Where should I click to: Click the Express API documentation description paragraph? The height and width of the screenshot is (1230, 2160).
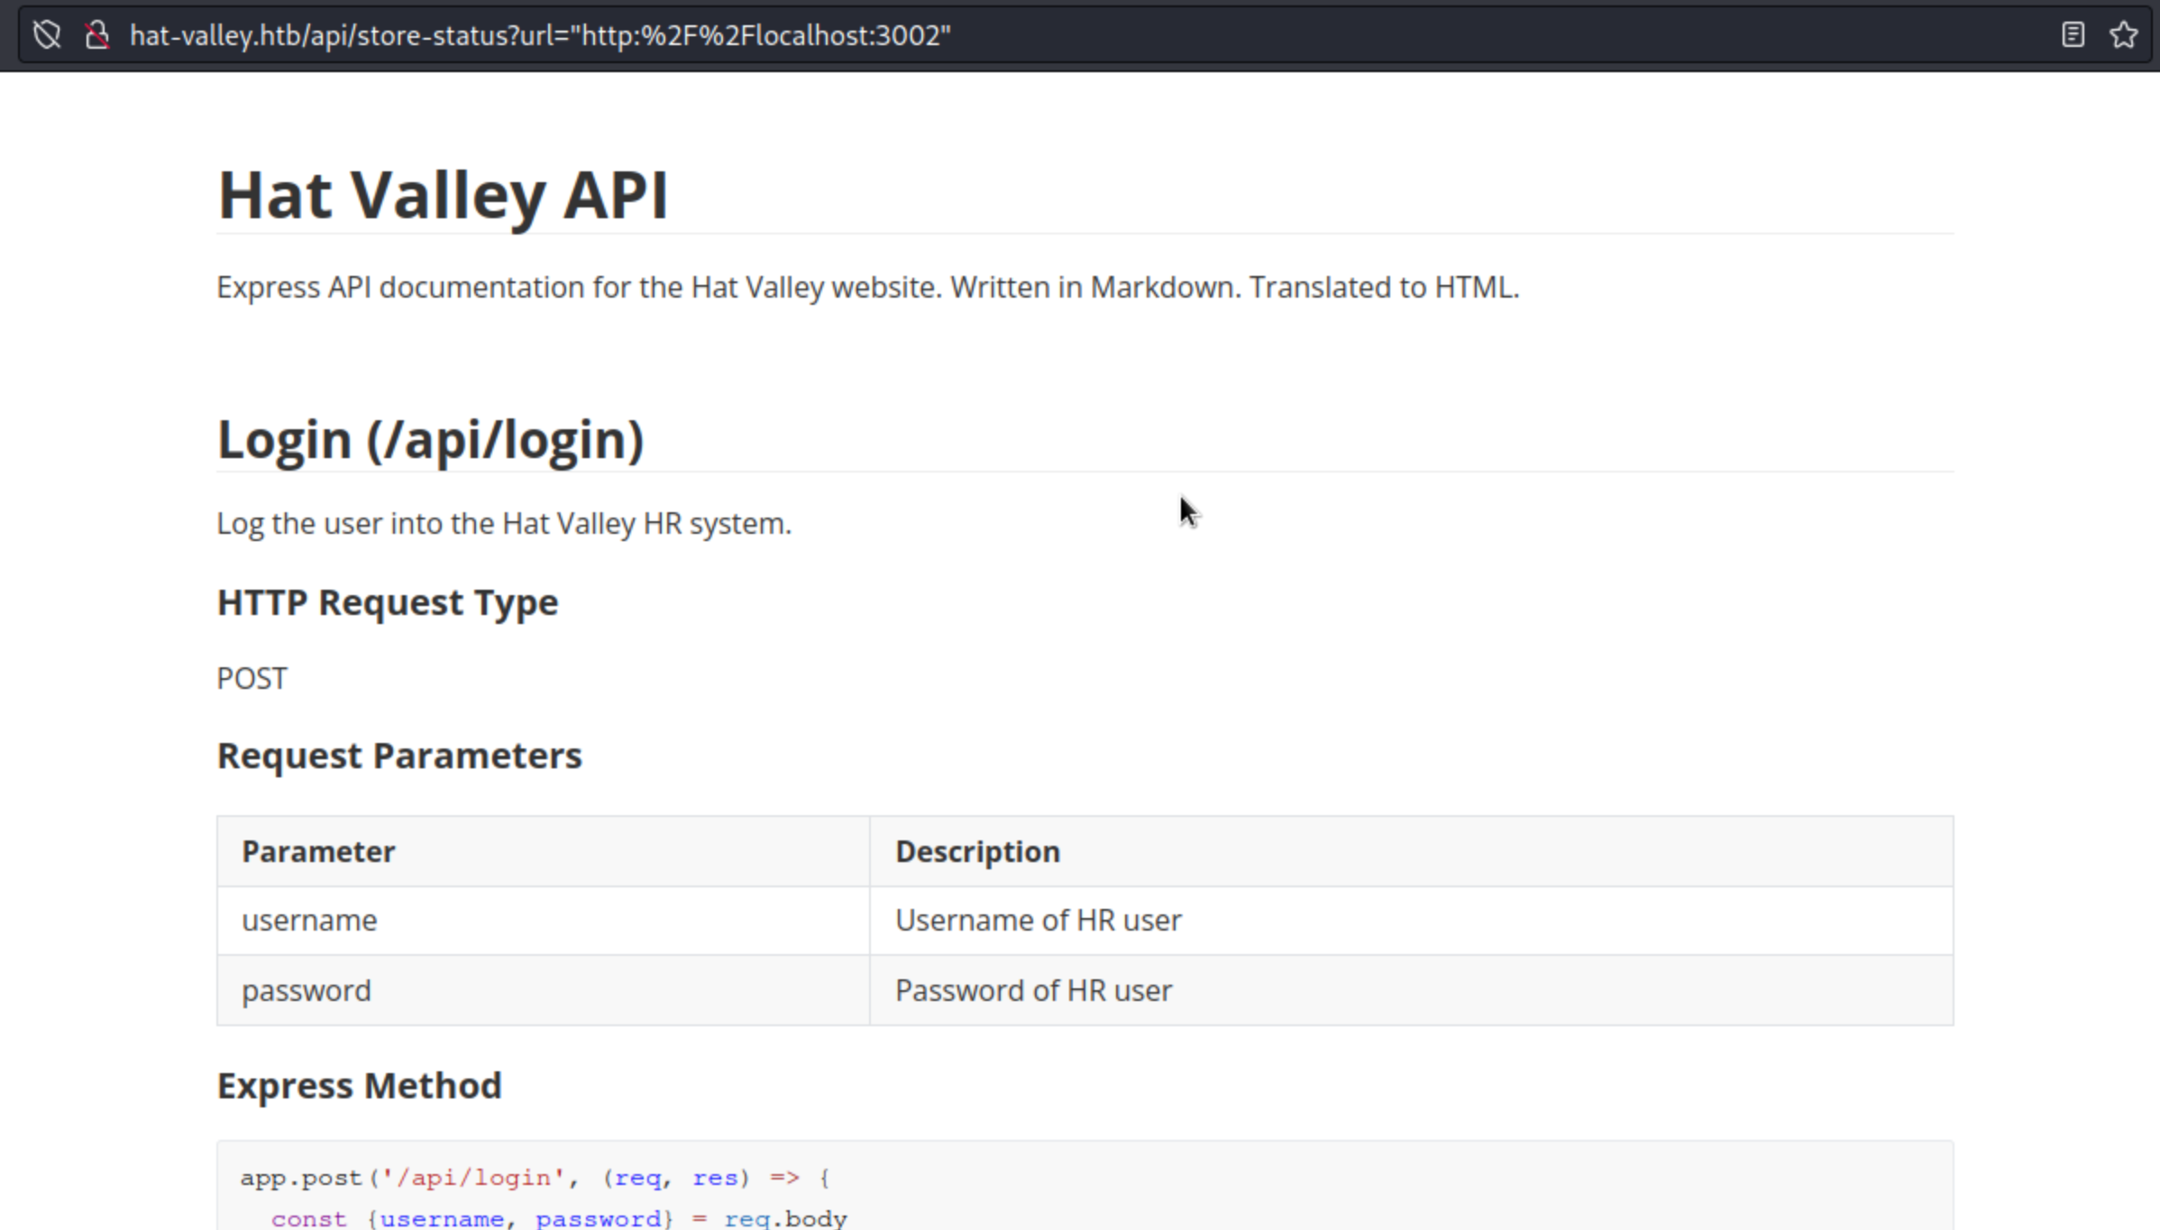coord(867,287)
